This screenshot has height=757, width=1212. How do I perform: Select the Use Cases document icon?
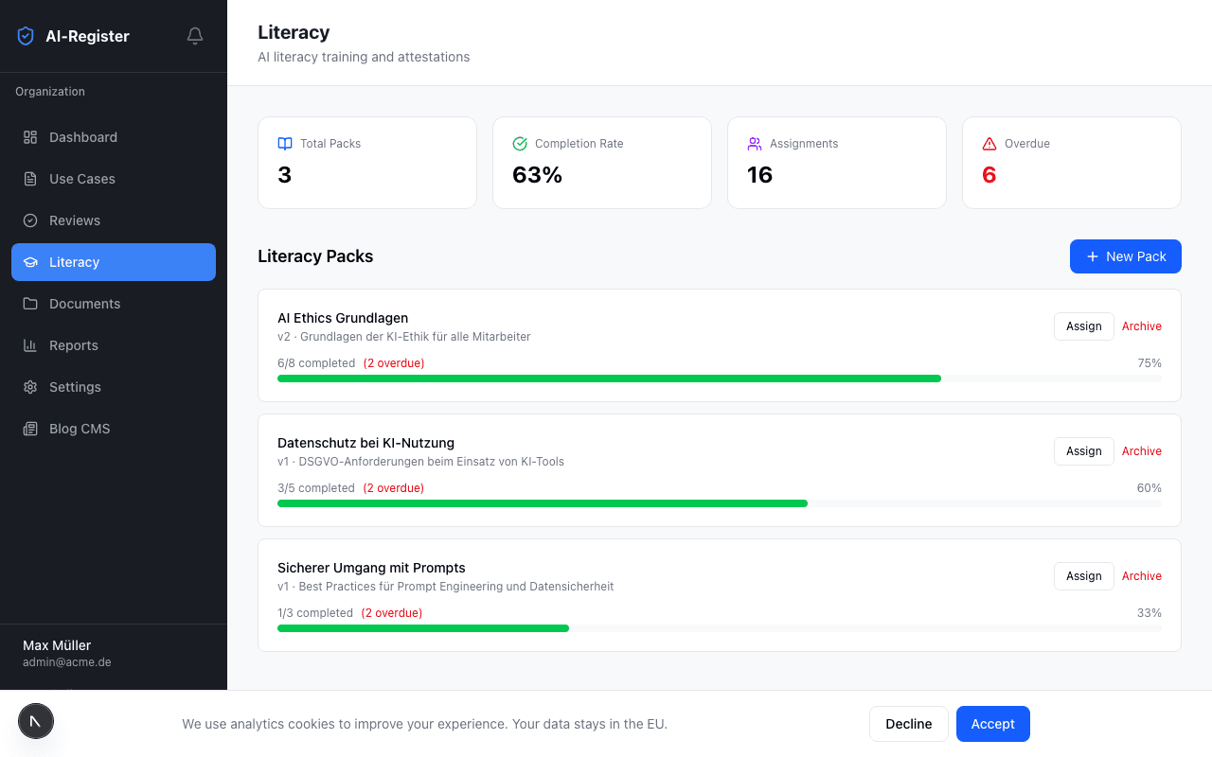pos(28,179)
